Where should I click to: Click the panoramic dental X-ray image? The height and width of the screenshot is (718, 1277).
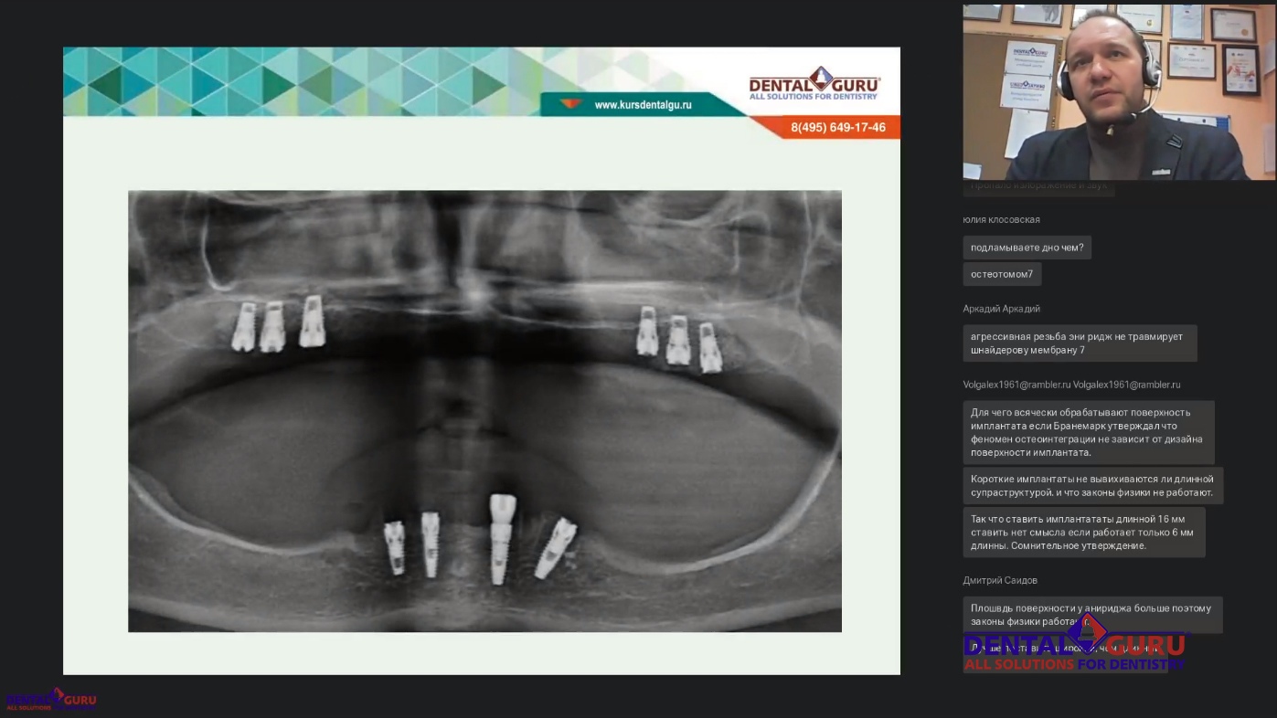484,411
